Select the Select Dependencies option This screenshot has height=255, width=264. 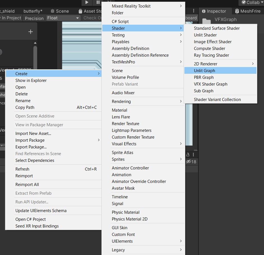[x=54, y=160]
